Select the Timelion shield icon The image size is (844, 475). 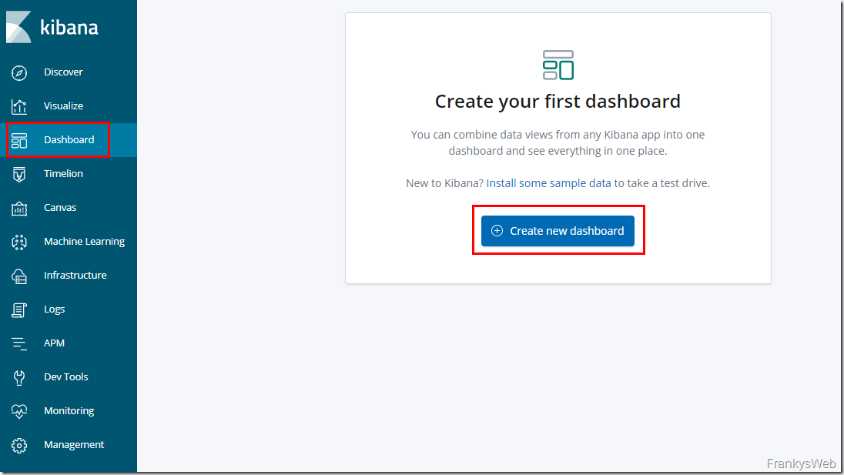[x=19, y=174]
